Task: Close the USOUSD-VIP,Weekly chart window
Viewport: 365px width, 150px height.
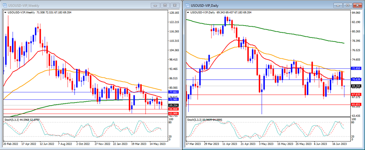Action: point(175,5)
